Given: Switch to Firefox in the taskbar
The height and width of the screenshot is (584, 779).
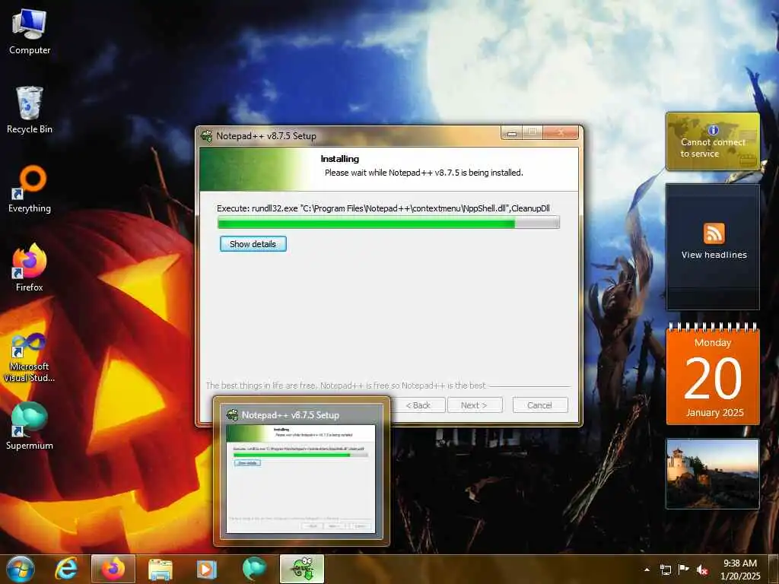Looking at the screenshot, I should tap(113, 569).
